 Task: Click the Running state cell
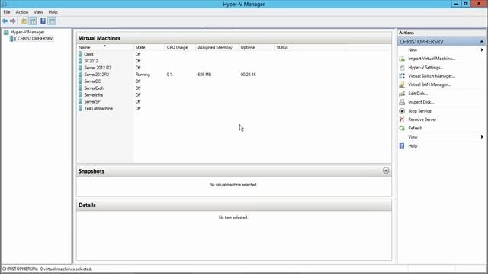coord(143,75)
